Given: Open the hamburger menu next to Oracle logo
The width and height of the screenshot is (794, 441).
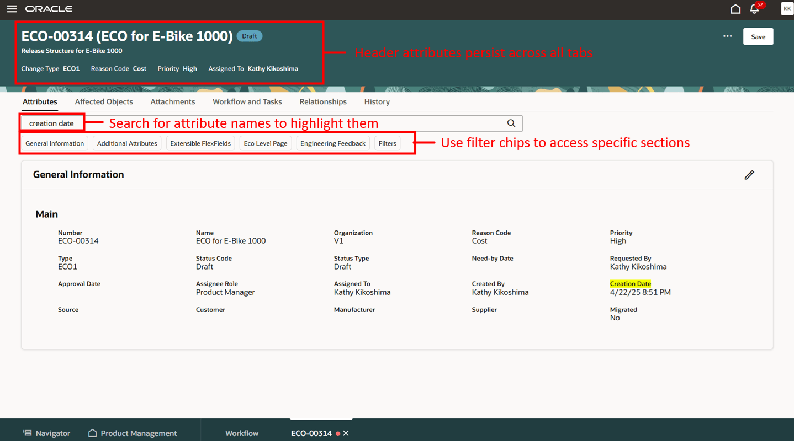Looking at the screenshot, I should click(12, 9).
